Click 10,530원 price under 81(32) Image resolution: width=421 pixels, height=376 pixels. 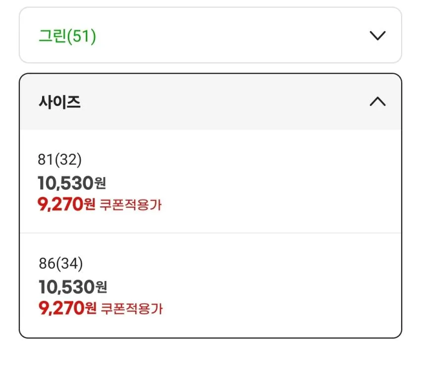tap(72, 183)
